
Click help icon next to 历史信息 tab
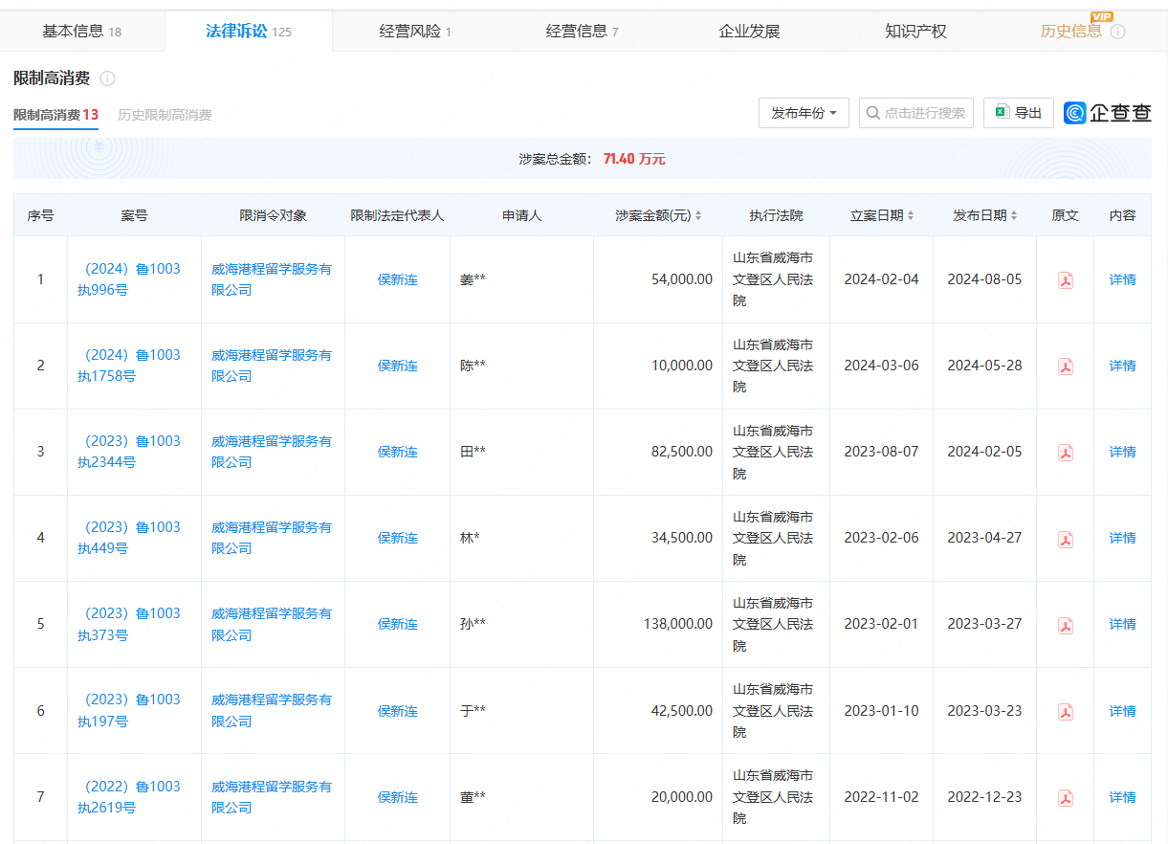[1117, 32]
